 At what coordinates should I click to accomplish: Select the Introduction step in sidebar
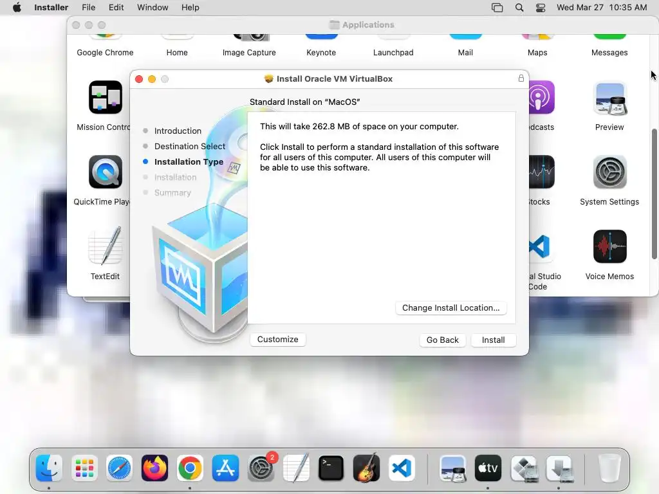pos(178,131)
